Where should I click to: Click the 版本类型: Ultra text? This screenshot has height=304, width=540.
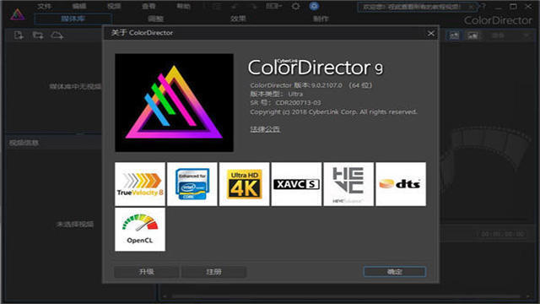click(x=277, y=94)
